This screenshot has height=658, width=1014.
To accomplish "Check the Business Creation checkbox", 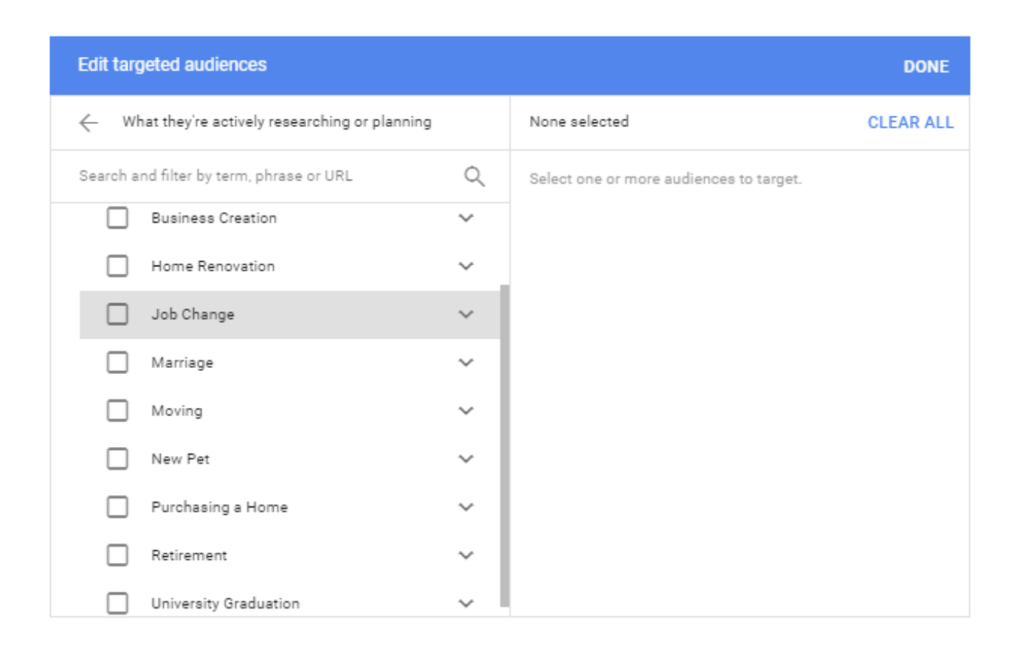I will [x=117, y=218].
